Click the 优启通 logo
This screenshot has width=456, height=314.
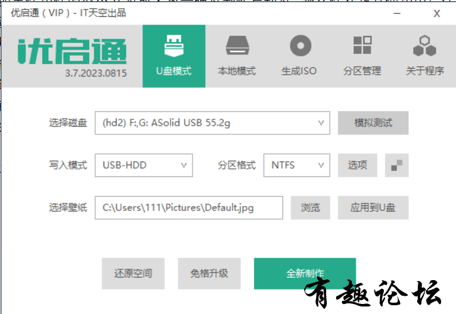pos(72,51)
